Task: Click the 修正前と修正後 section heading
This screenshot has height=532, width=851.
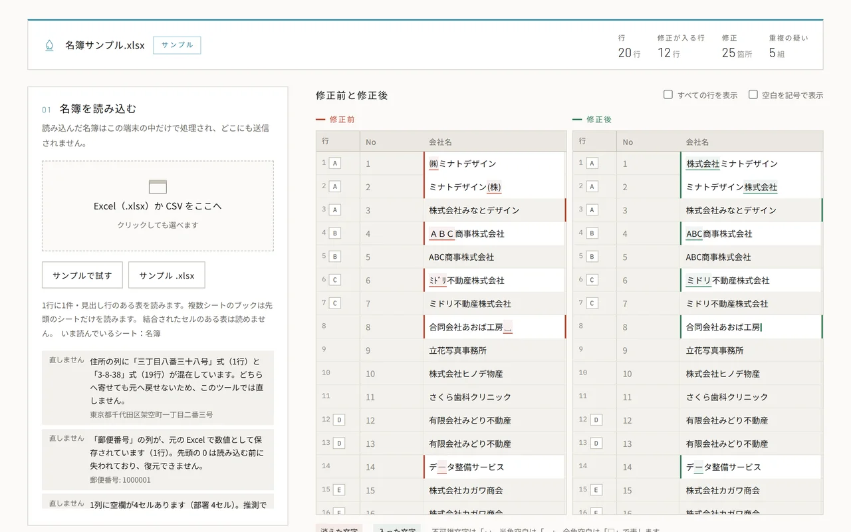Action: pyautogui.click(x=352, y=95)
